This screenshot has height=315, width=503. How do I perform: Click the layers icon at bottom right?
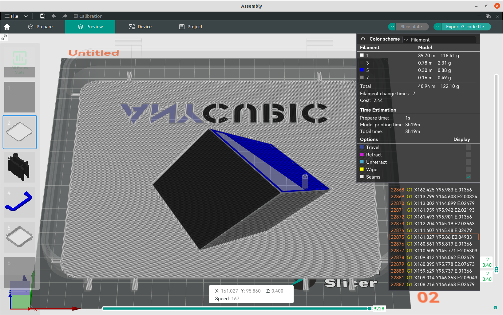(495, 308)
